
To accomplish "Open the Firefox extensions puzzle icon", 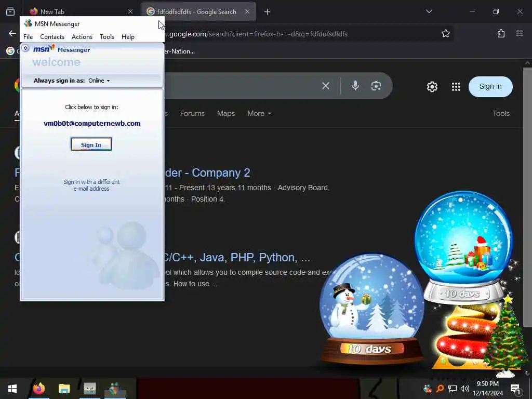I will (501, 33).
